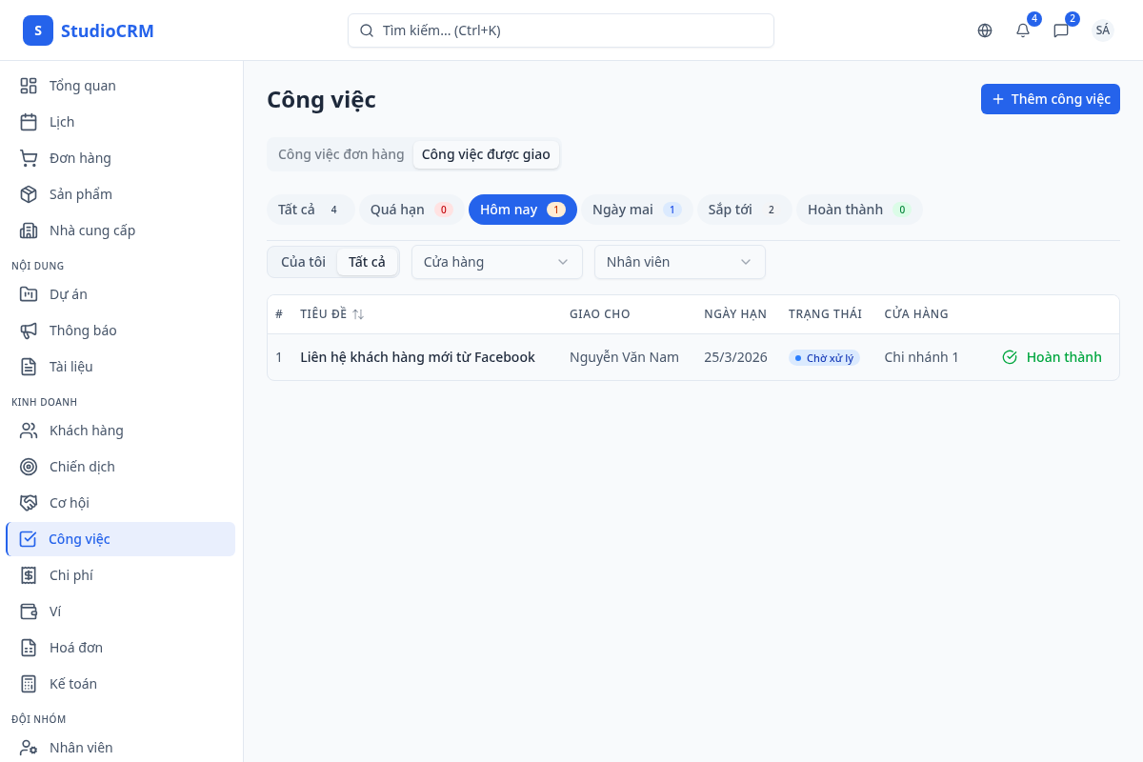Open notifications bell icon
Image resolution: width=1143 pixels, height=762 pixels.
coord(1023,30)
